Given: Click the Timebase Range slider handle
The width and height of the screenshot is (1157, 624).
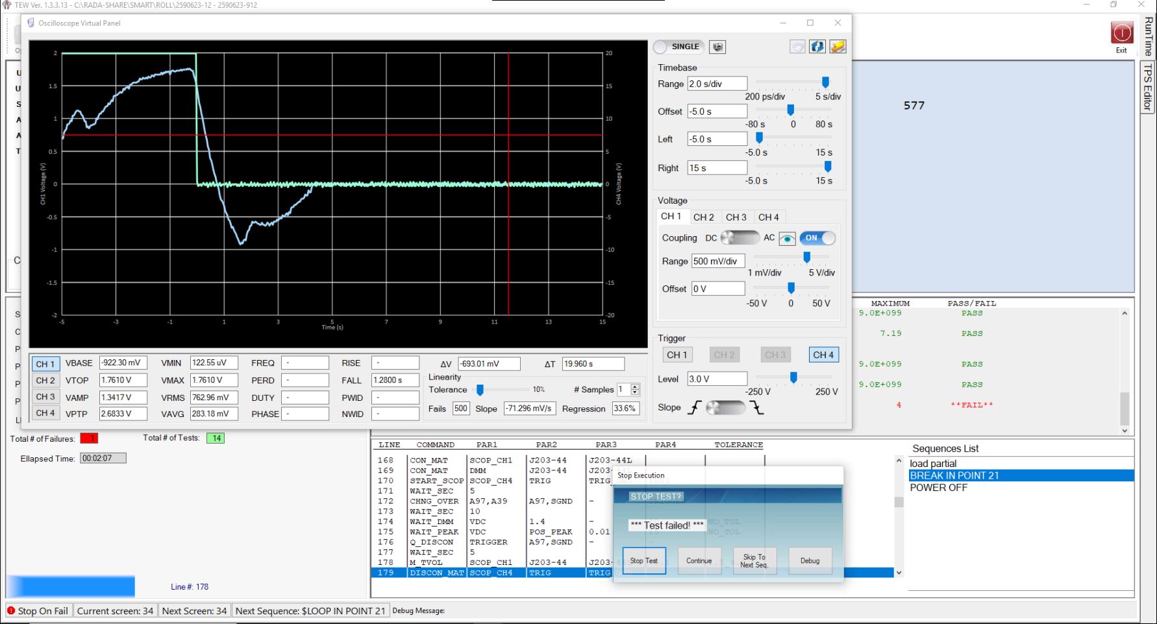Looking at the screenshot, I should pos(825,82).
